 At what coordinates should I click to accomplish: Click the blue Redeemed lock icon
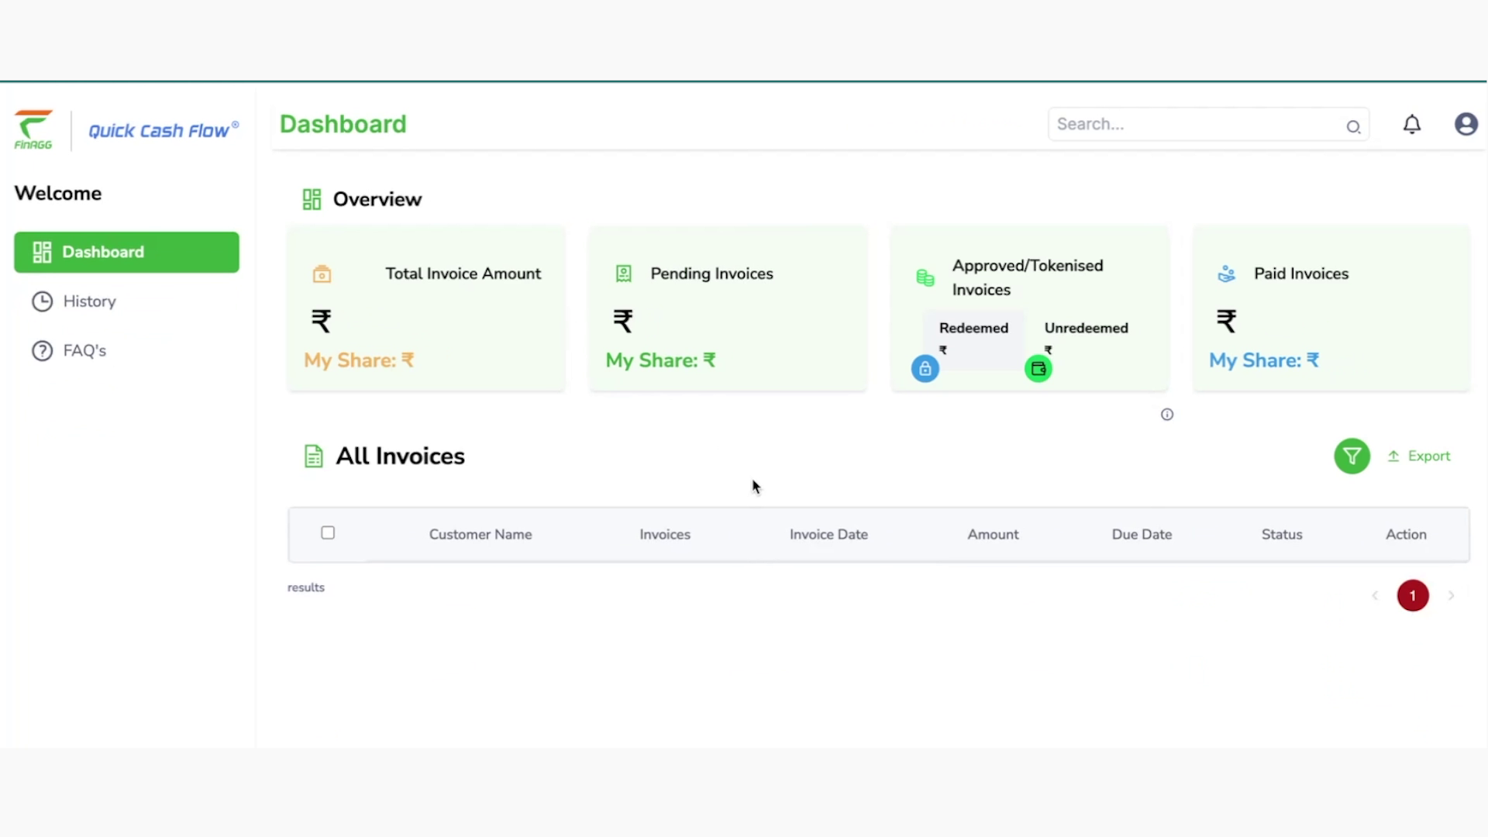tap(924, 368)
